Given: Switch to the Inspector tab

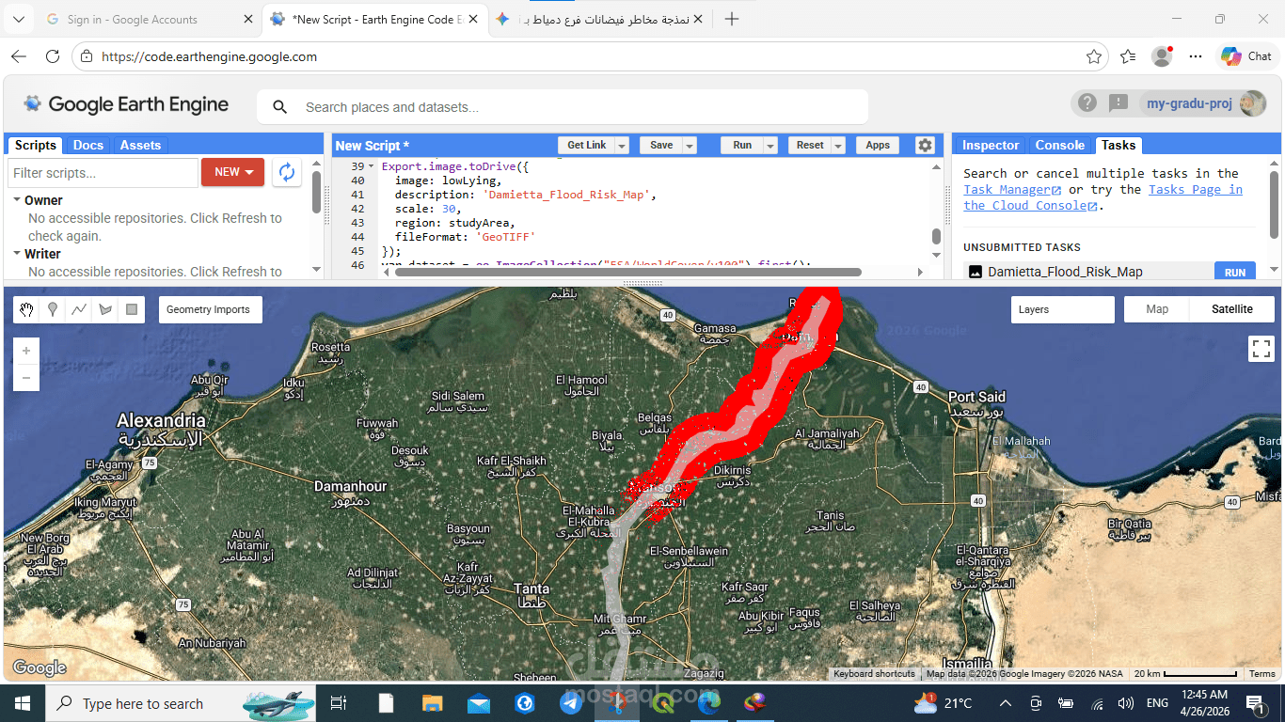Looking at the screenshot, I should pos(991,145).
